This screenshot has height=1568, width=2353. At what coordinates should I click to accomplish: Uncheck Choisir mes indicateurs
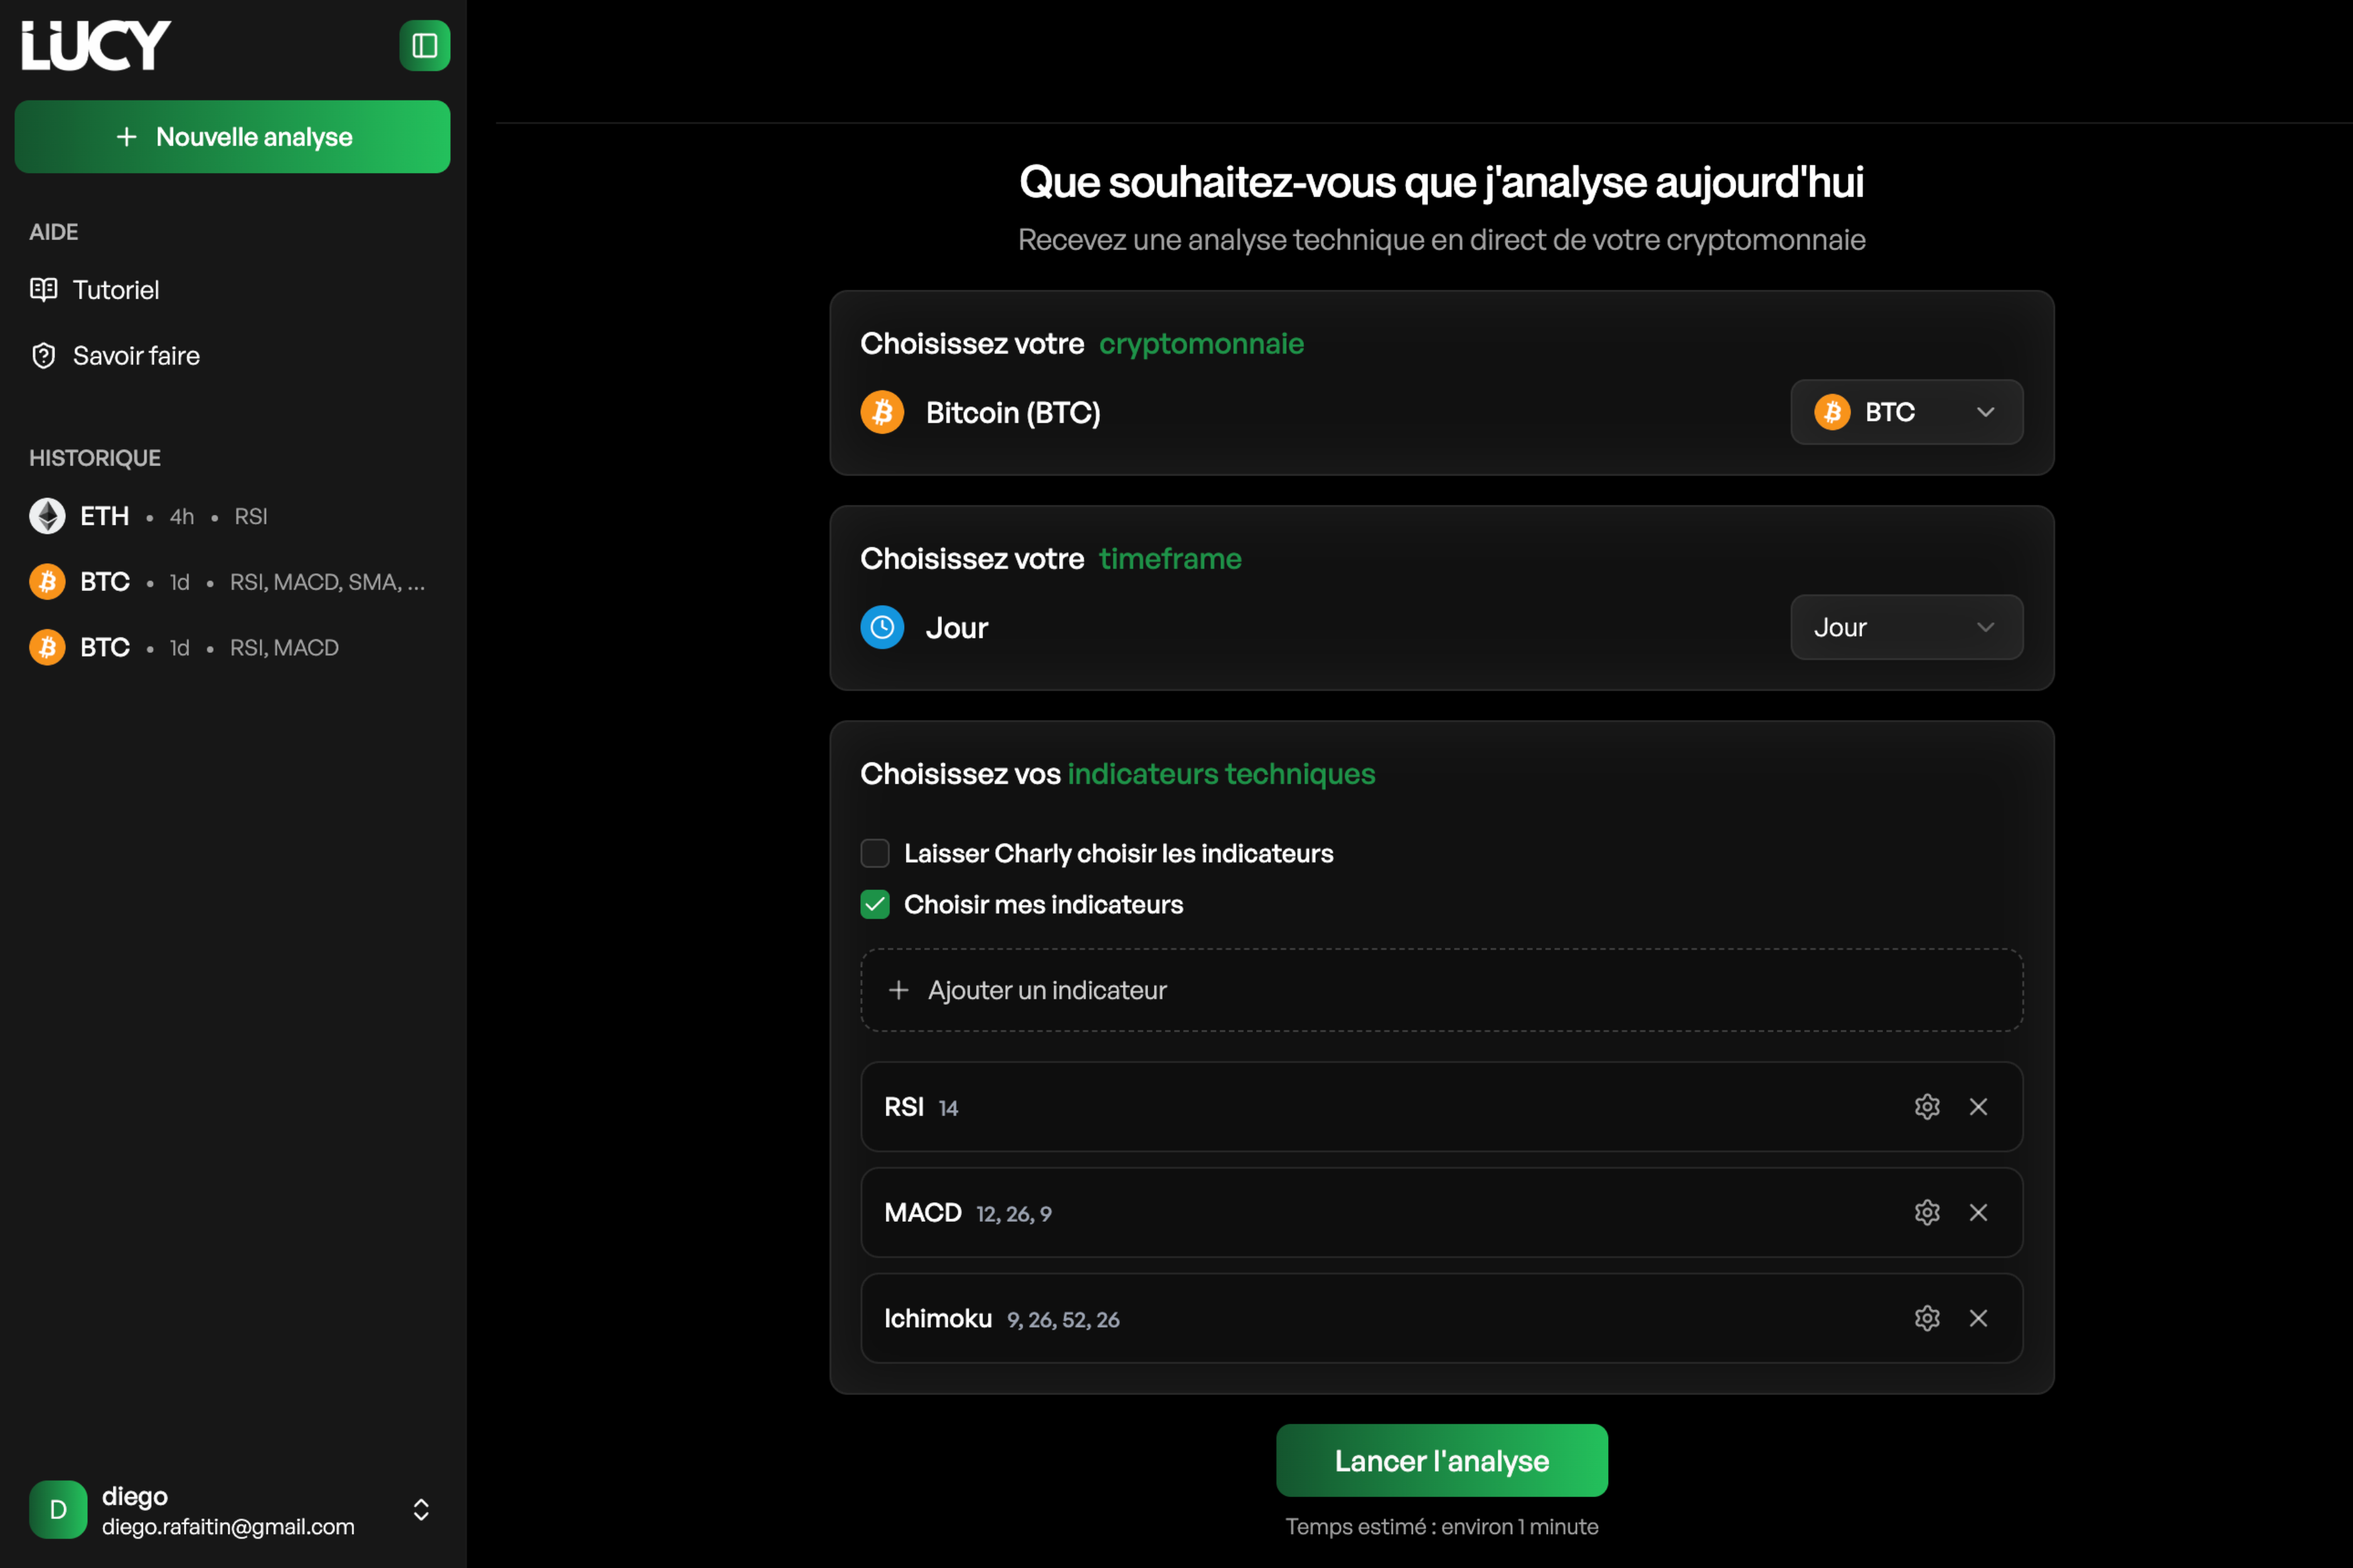[875, 905]
